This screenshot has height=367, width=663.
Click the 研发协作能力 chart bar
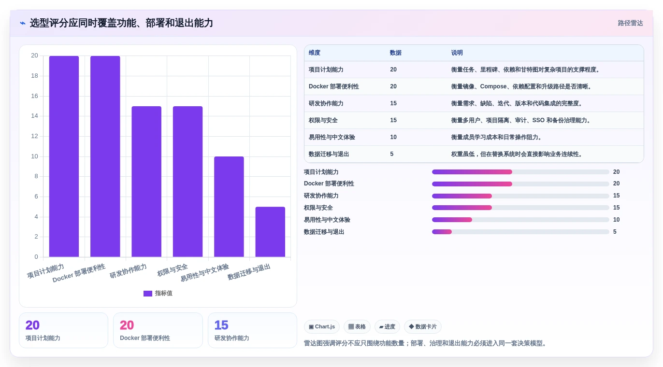tap(146, 182)
